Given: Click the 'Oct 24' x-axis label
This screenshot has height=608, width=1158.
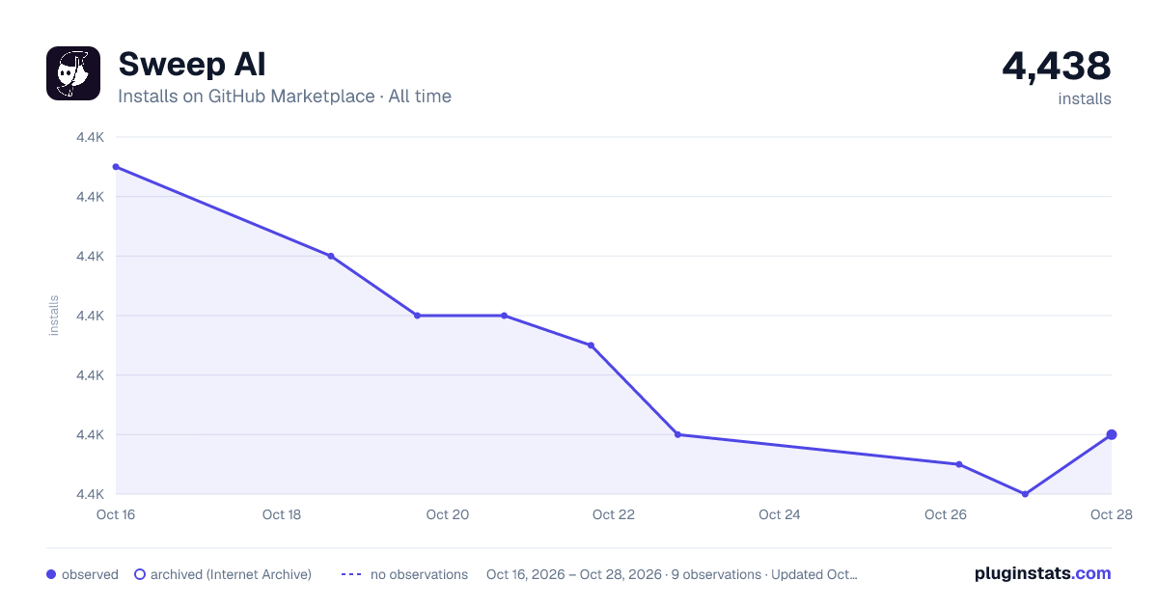Looking at the screenshot, I should point(780,514).
